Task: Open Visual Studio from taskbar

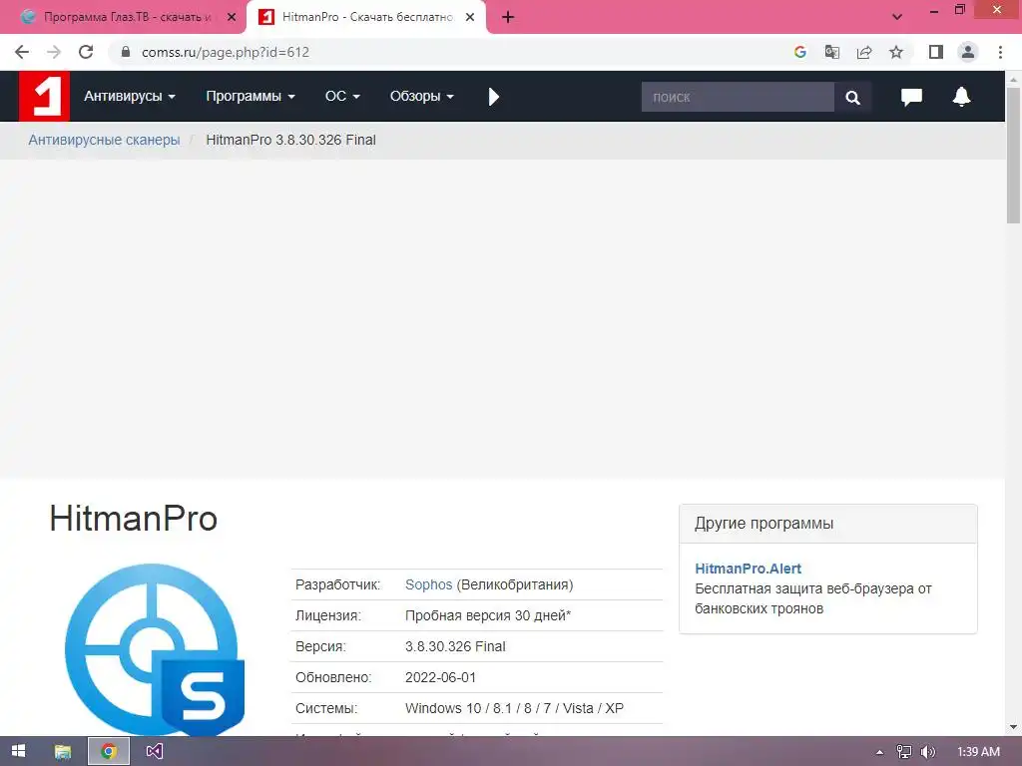Action: (x=155, y=752)
